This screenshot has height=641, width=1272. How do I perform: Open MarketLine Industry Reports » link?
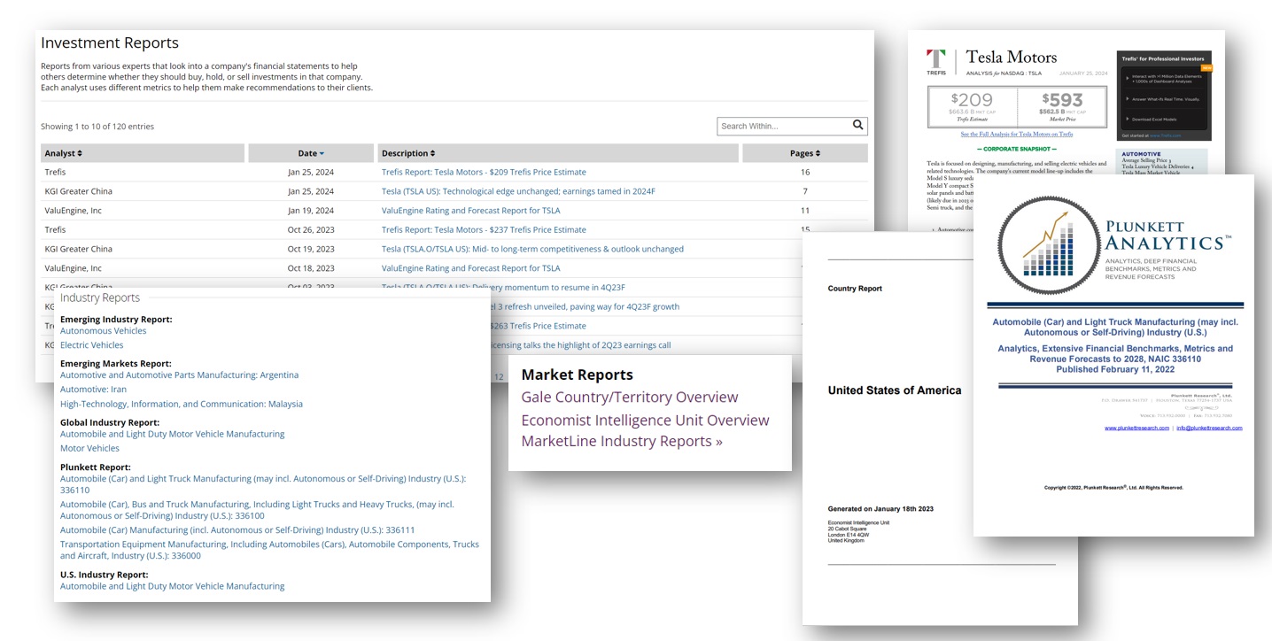622,441
